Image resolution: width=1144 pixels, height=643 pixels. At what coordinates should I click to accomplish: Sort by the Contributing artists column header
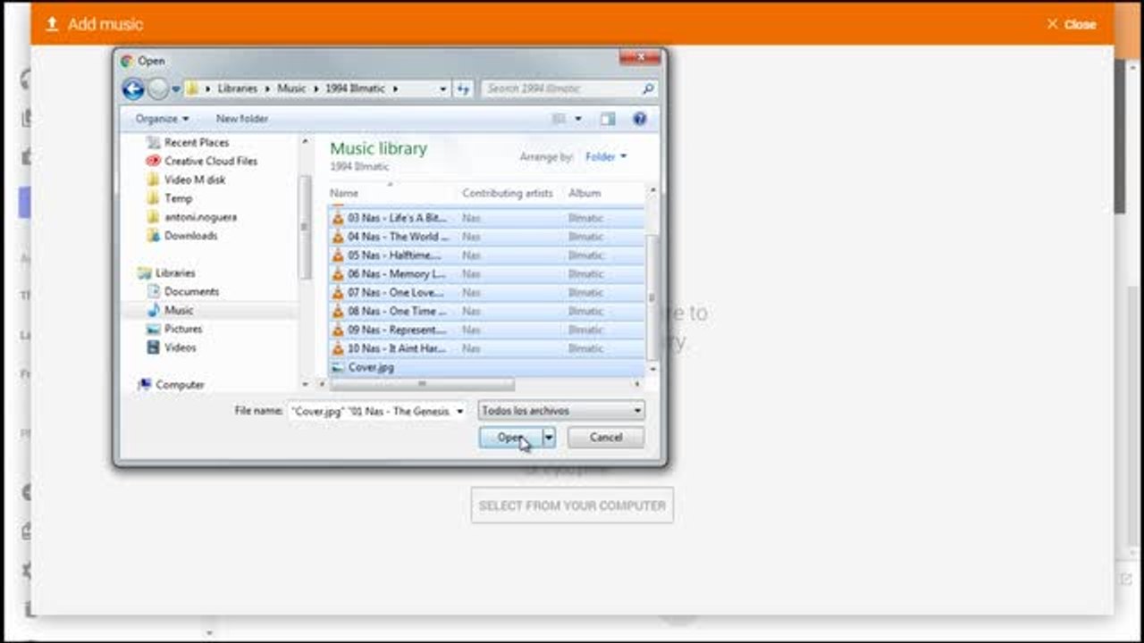[x=508, y=193]
